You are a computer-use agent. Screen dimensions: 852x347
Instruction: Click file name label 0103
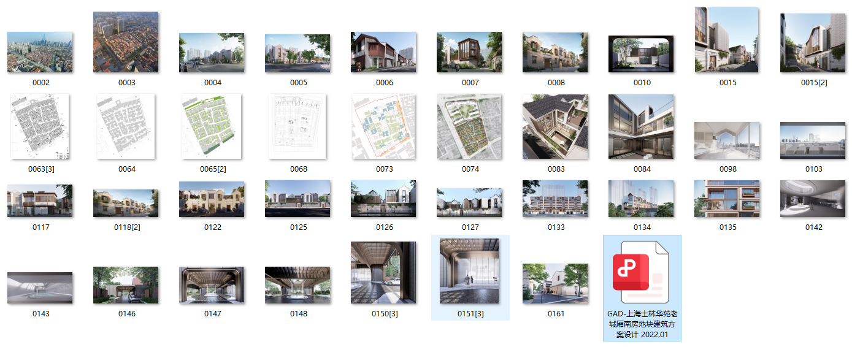click(x=814, y=169)
